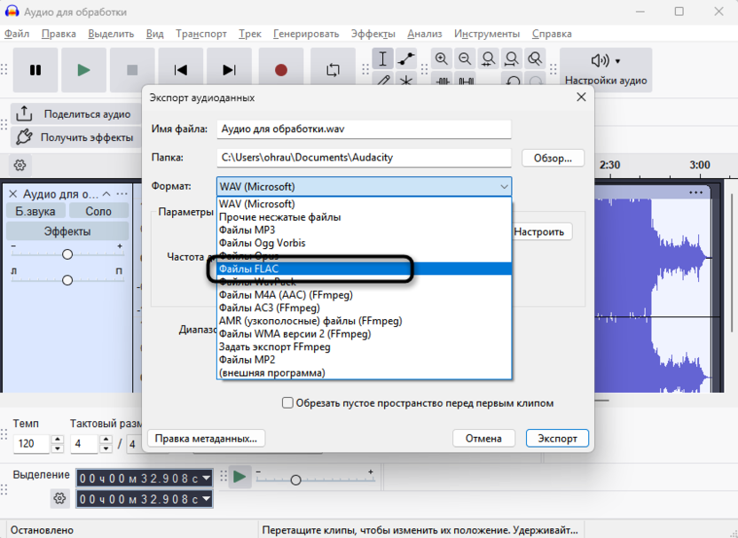738x538 pixels.
Task: Click the Экспорт button
Action: click(x=557, y=438)
